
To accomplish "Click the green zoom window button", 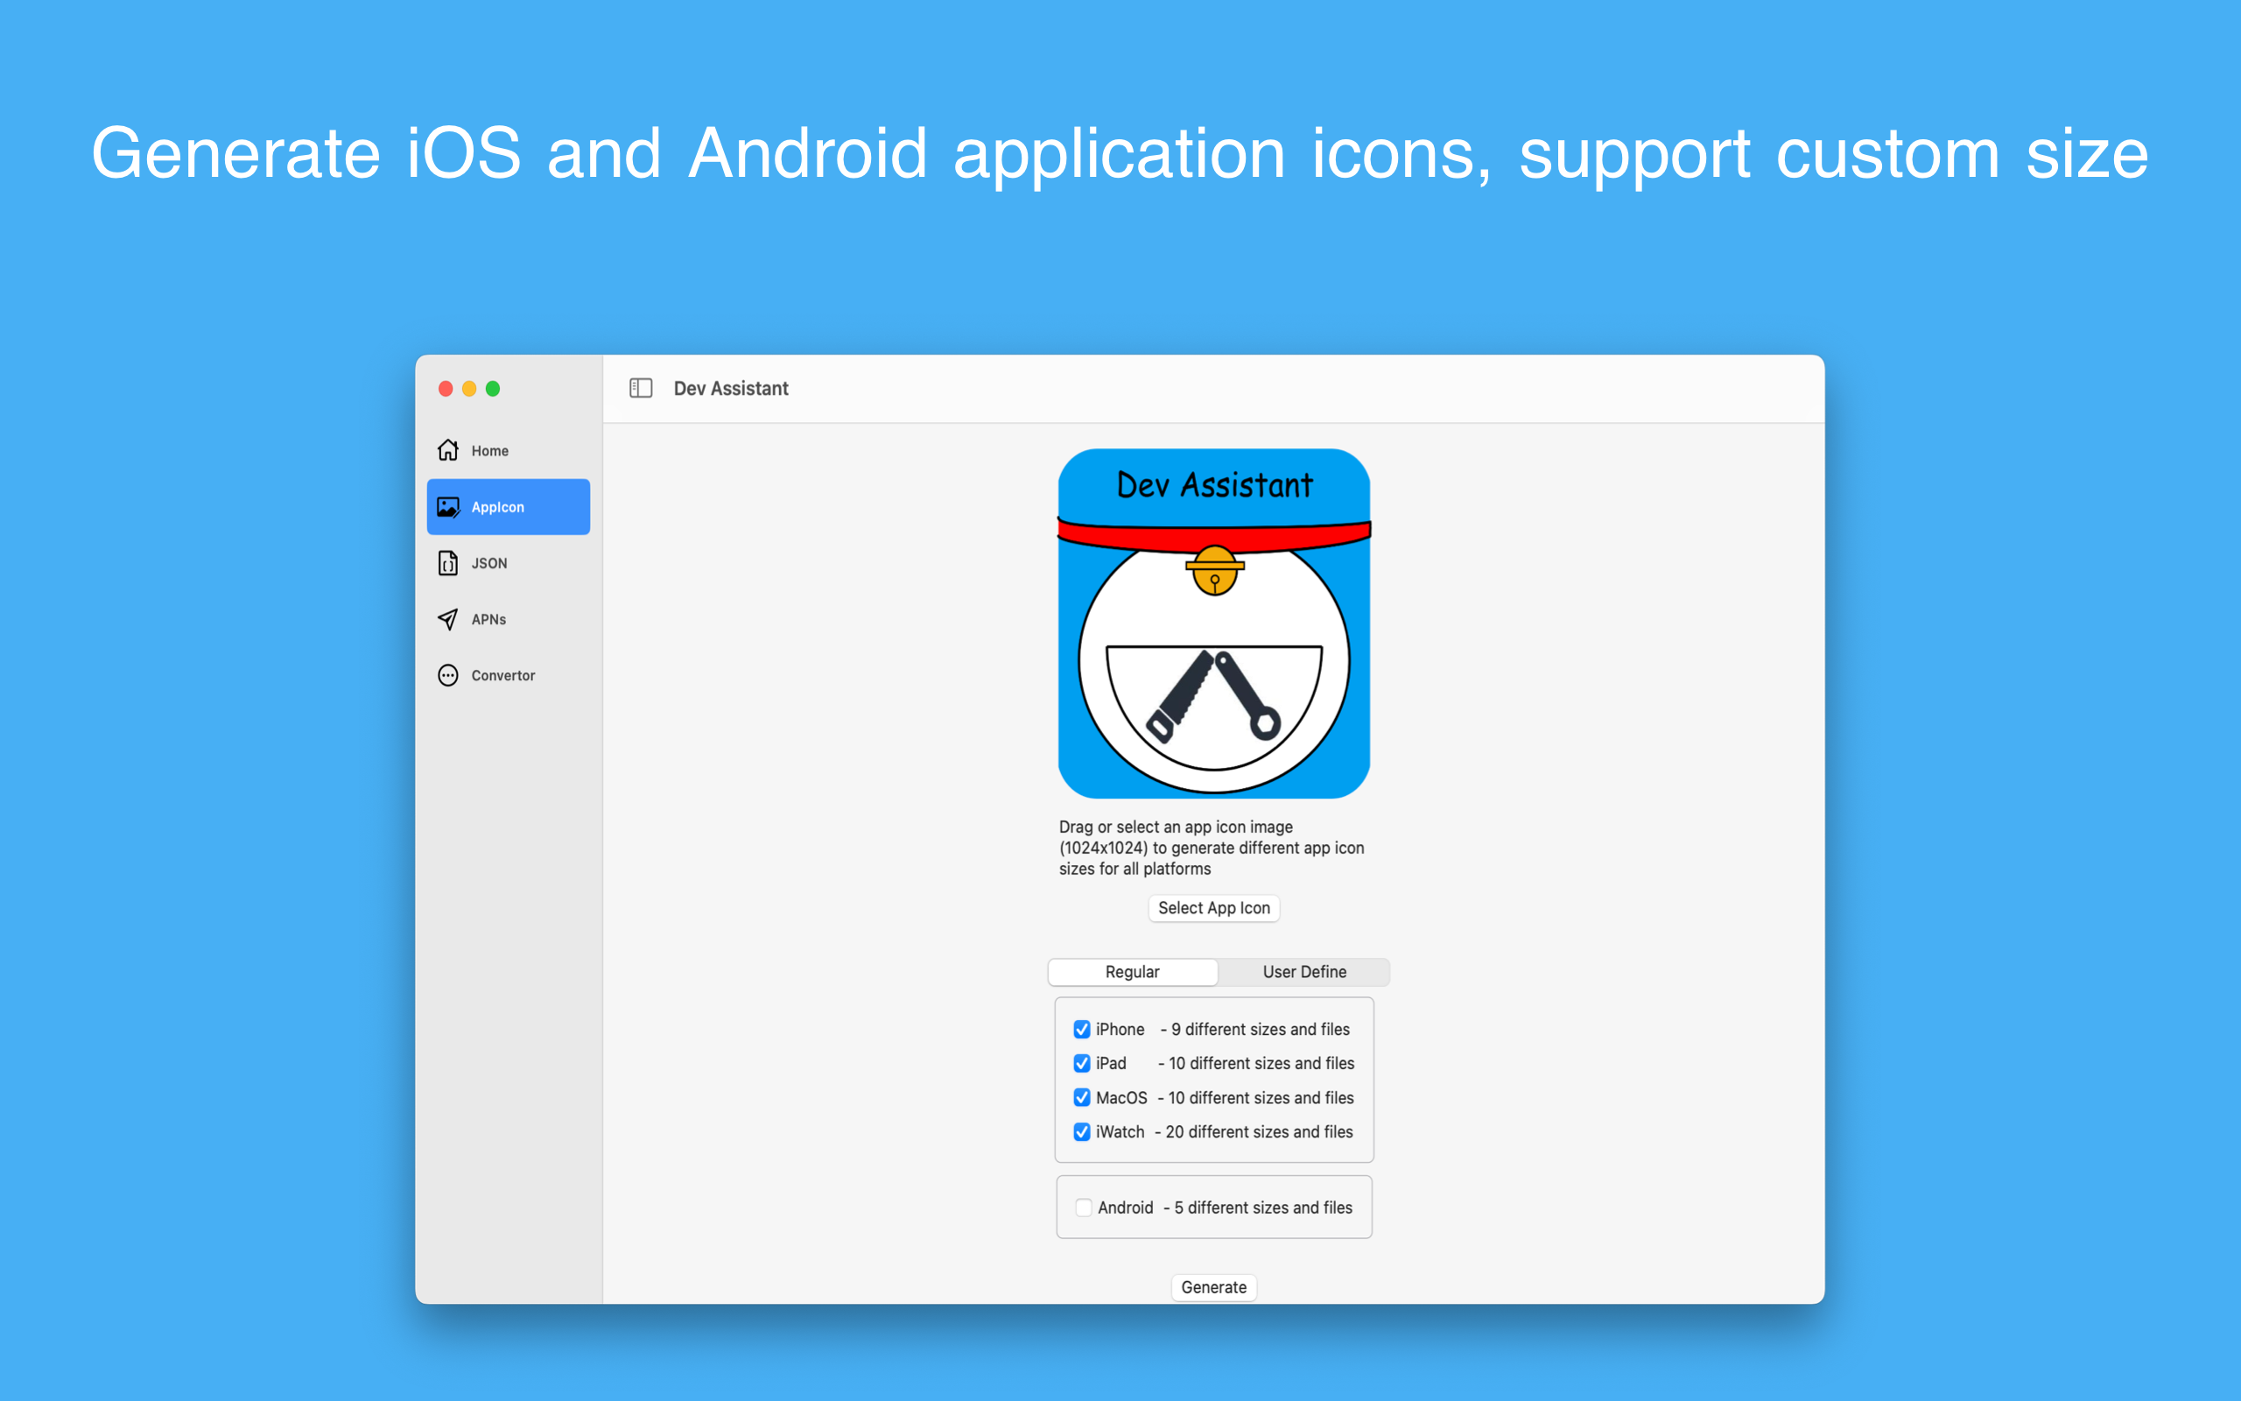I will coord(494,388).
